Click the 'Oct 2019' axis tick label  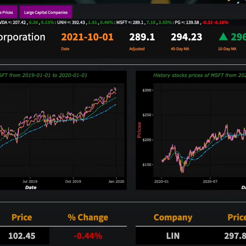73,181
